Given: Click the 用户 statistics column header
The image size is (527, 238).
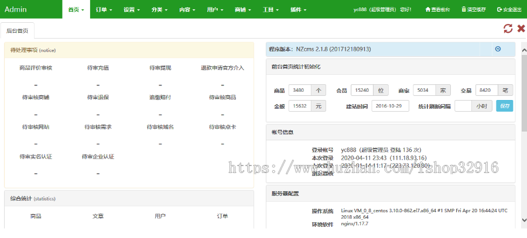Looking at the screenshot, I should point(160,216).
